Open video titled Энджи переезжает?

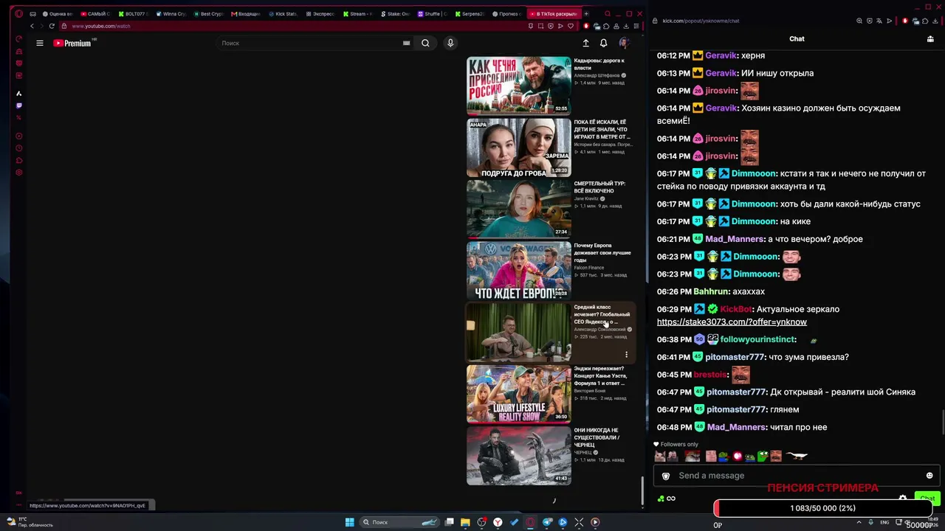pyautogui.click(x=600, y=375)
